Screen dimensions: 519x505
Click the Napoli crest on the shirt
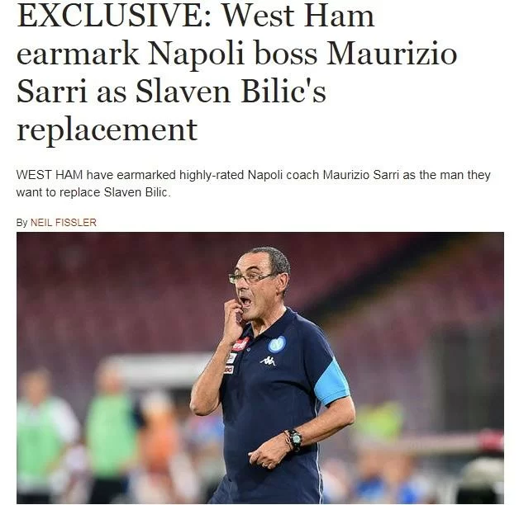tap(277, 344)
